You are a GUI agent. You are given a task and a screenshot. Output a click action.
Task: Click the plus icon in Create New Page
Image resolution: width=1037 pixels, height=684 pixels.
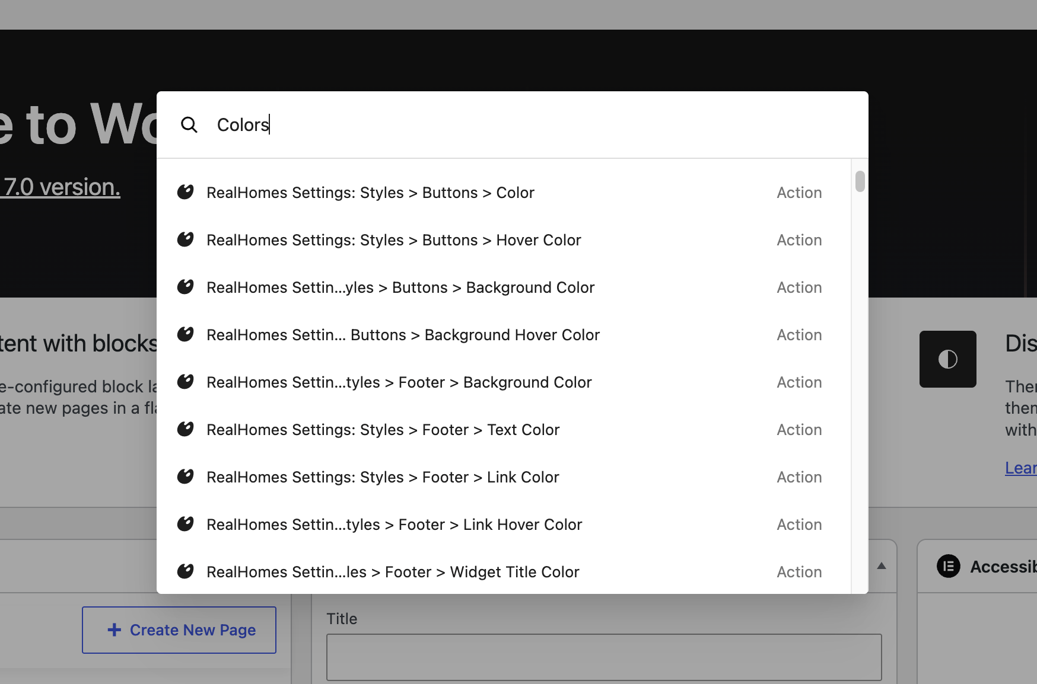coord(114,629)
